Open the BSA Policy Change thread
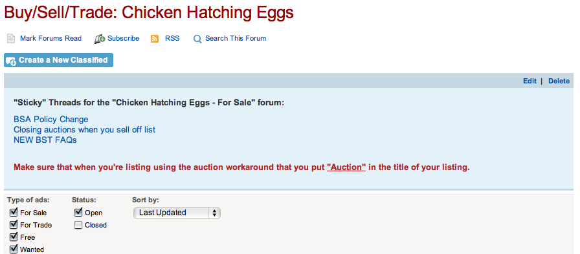Screen dimensions: 580x254 tap(51, 120)
